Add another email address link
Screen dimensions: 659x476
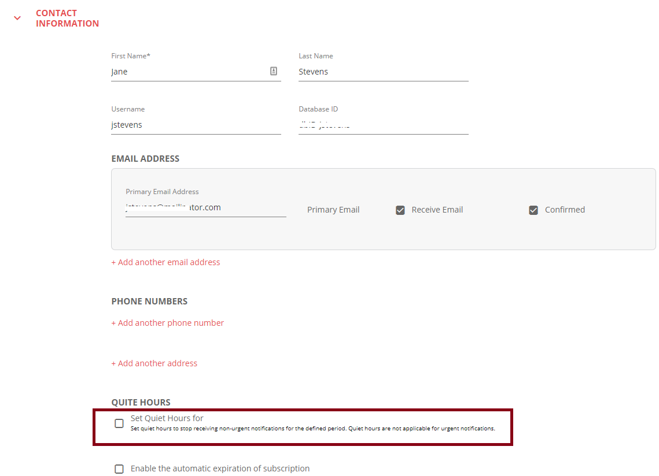pos(165,262)
